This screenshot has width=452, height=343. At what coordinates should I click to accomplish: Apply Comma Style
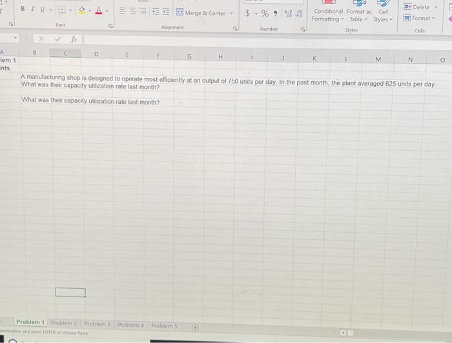276,14
